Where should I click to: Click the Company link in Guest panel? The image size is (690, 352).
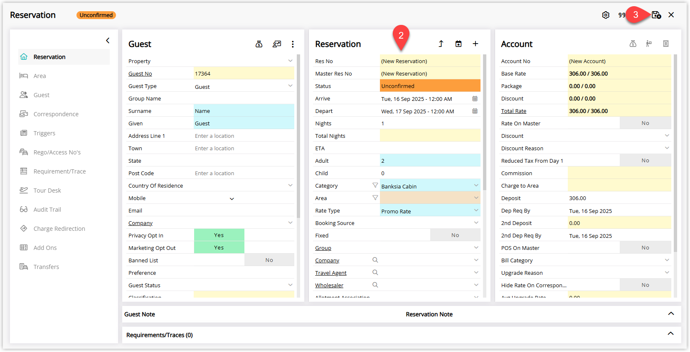click(x=140, y=223)
